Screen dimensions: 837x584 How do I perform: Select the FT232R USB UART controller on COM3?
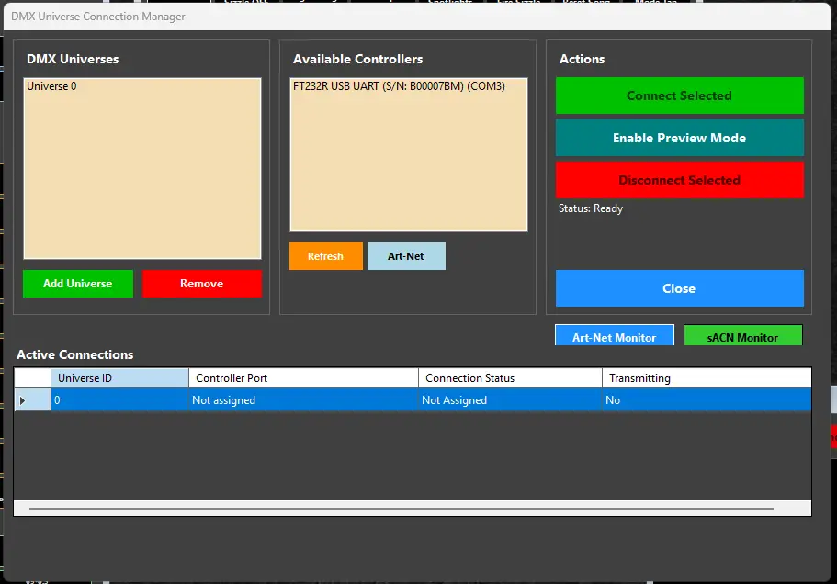tap(399, 86)
